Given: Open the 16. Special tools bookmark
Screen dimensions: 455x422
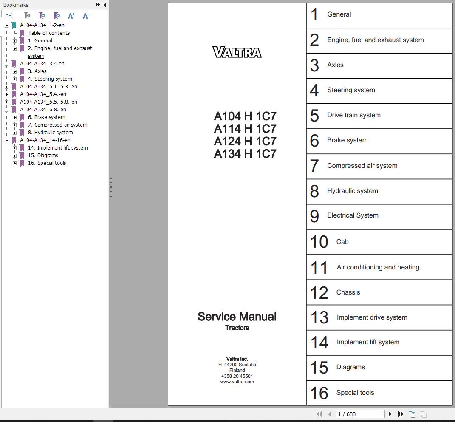Looking at the screenshot, I should point(47,163).
